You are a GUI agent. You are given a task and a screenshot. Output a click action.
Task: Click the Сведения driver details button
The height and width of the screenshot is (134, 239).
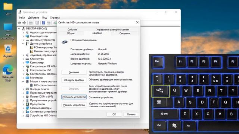[74, 72]
